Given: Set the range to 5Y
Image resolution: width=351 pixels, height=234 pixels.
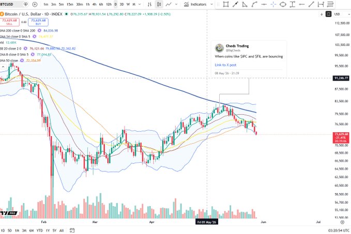Looking at the screenshot, I should [54, 230].
